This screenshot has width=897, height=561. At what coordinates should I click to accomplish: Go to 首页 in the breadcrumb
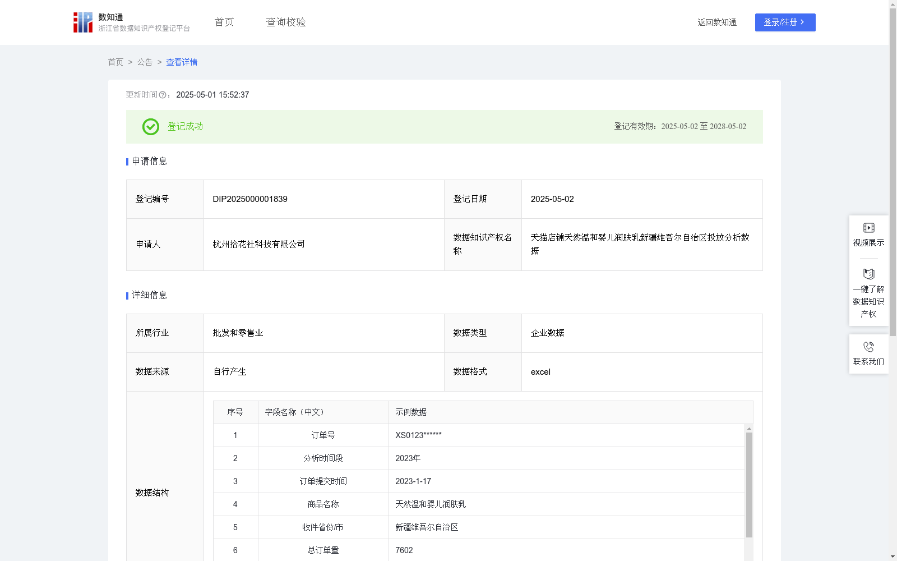tap(115, 62)
